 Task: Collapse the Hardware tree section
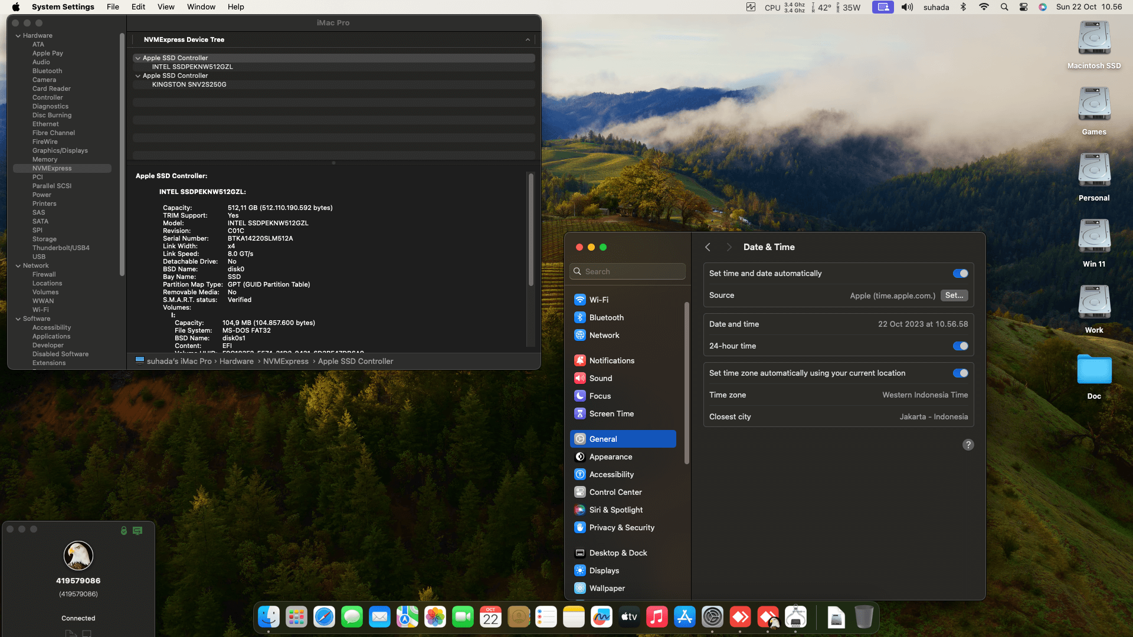pos(18,36)
